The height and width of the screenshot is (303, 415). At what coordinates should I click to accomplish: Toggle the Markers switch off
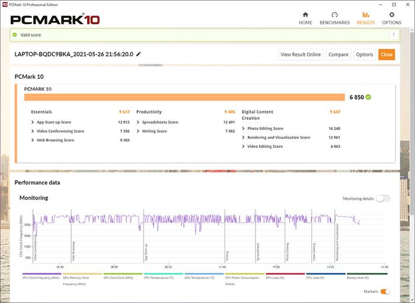click(x=385, y=291)
